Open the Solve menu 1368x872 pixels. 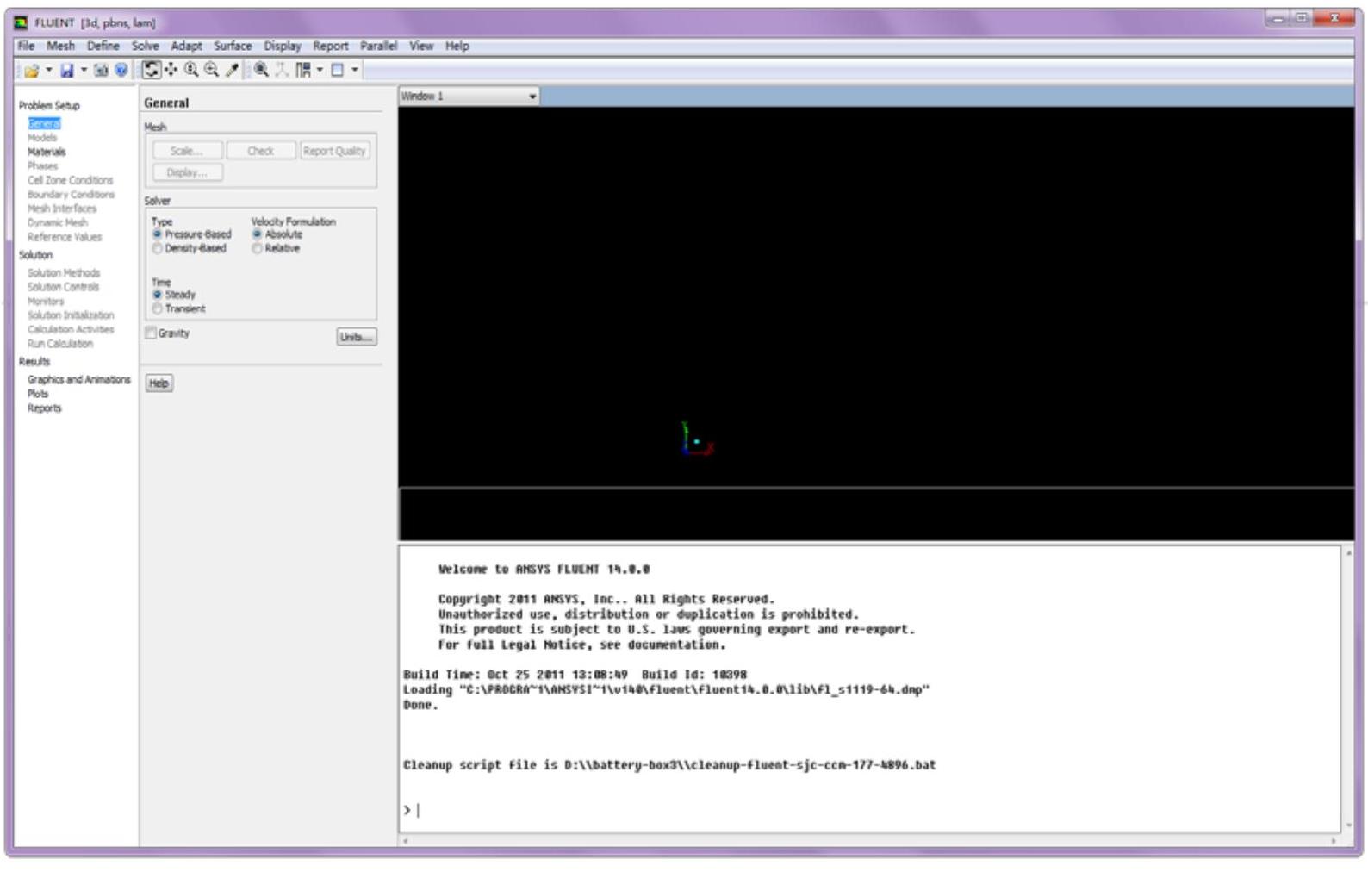145,46
